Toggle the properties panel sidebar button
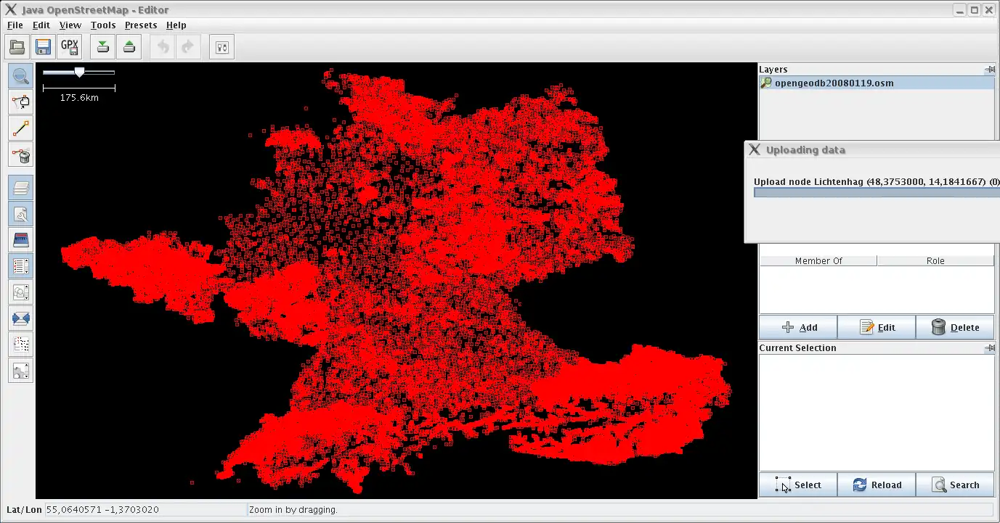Image resolution: width=1000 pixels, height=523 pixels. [21, 214]
